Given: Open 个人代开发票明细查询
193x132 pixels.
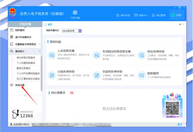Looking at the screenshot, I should pos(28,73).
